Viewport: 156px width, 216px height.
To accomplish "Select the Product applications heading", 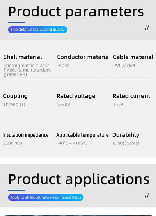I will point(79,180).
